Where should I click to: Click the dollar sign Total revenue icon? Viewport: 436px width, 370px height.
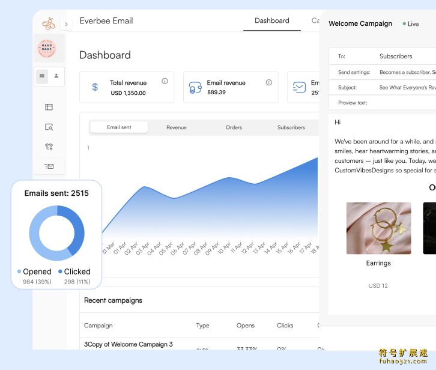[x=95, y=87]
